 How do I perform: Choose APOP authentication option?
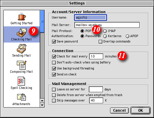click(x=128, y=36)
